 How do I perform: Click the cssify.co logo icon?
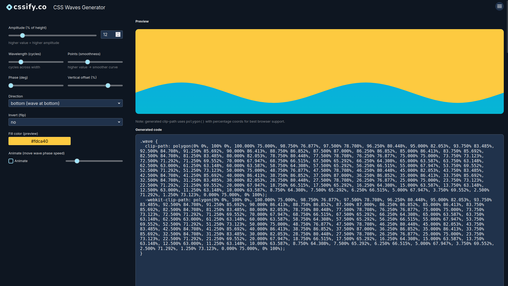click(x=9, y=7)
